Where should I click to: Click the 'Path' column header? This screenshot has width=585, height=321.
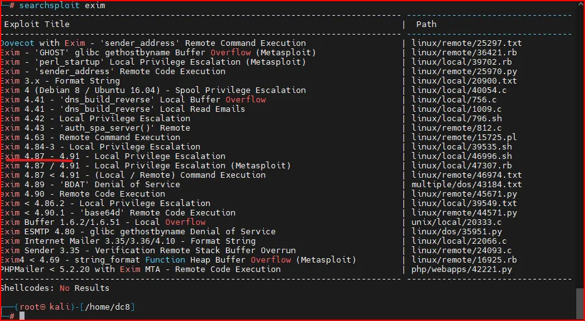click(426, 24)
